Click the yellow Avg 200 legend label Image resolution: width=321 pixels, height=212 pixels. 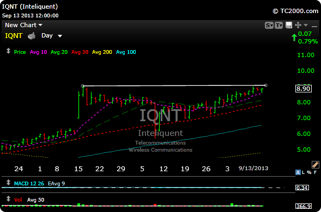point(102,52)
